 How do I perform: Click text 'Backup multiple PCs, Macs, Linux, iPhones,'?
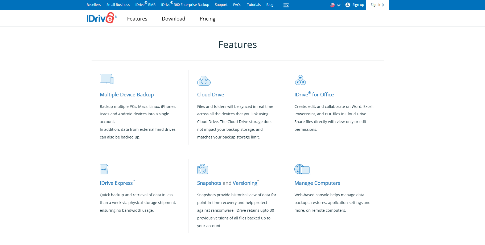138,107
